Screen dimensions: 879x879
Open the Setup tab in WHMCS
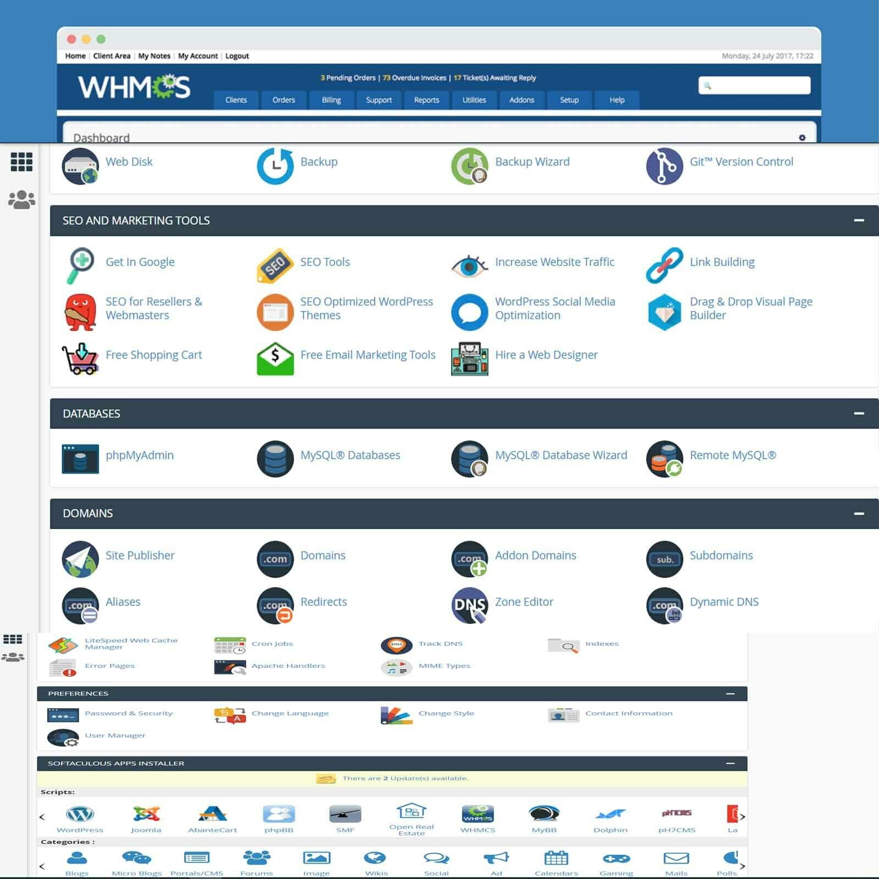(570, 100)
